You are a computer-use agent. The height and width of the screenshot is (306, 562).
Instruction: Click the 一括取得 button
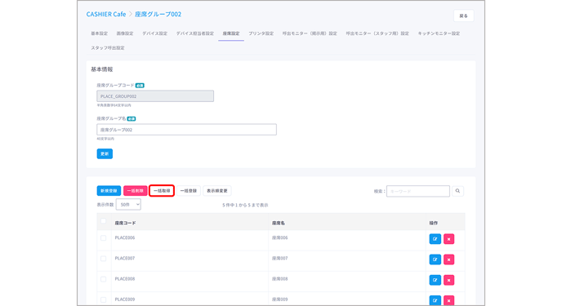tap(162, 191)
